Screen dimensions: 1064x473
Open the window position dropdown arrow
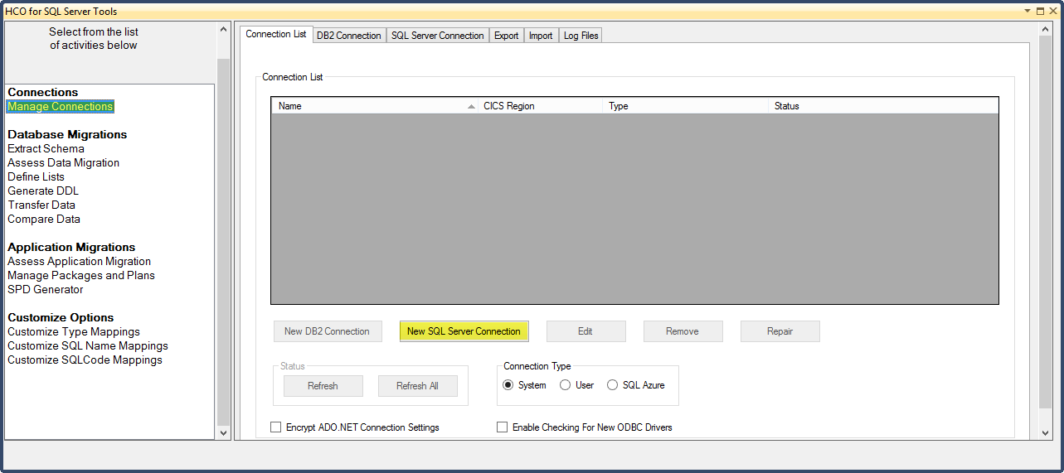[x=1028, y=12]
